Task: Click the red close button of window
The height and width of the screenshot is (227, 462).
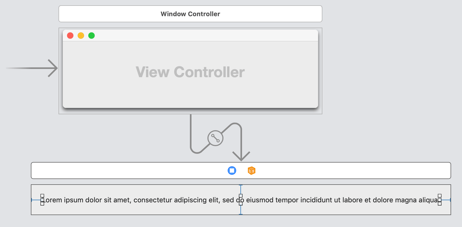Action: click(70, 36)
